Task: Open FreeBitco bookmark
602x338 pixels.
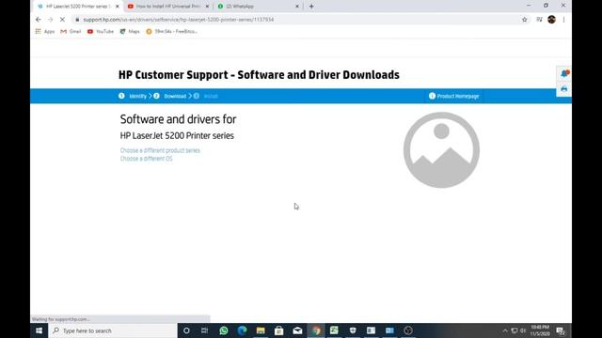Action: [171, 31]
